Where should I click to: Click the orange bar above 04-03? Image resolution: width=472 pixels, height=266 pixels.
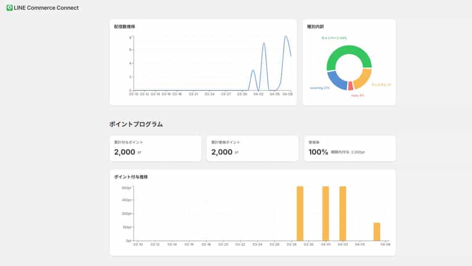click(343, 213)
